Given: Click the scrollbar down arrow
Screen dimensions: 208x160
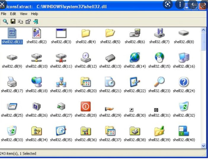Looking at the screenshot, I should (204, 146).
